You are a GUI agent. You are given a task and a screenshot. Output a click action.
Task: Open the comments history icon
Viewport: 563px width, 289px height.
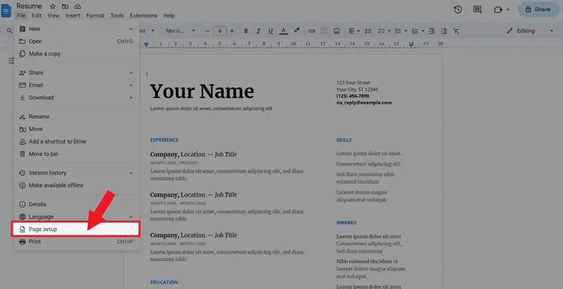coord(477,10)
